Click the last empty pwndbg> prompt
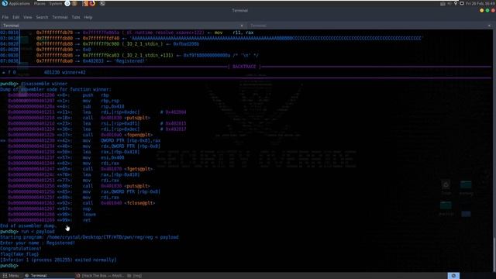 9,266
